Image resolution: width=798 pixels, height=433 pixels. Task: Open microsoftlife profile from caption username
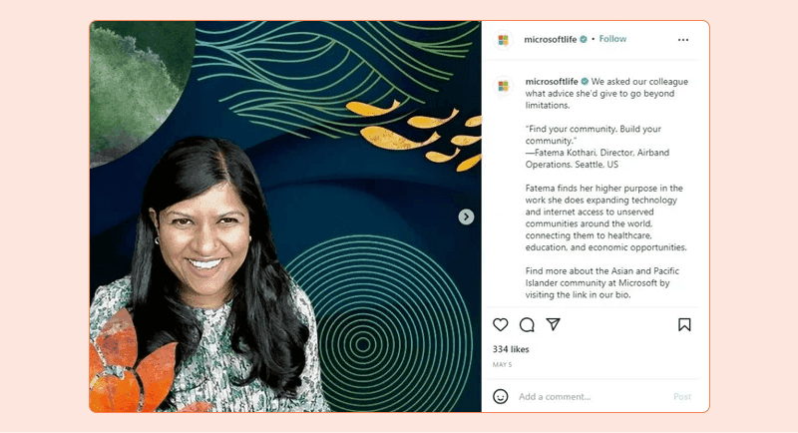point(552,82)
